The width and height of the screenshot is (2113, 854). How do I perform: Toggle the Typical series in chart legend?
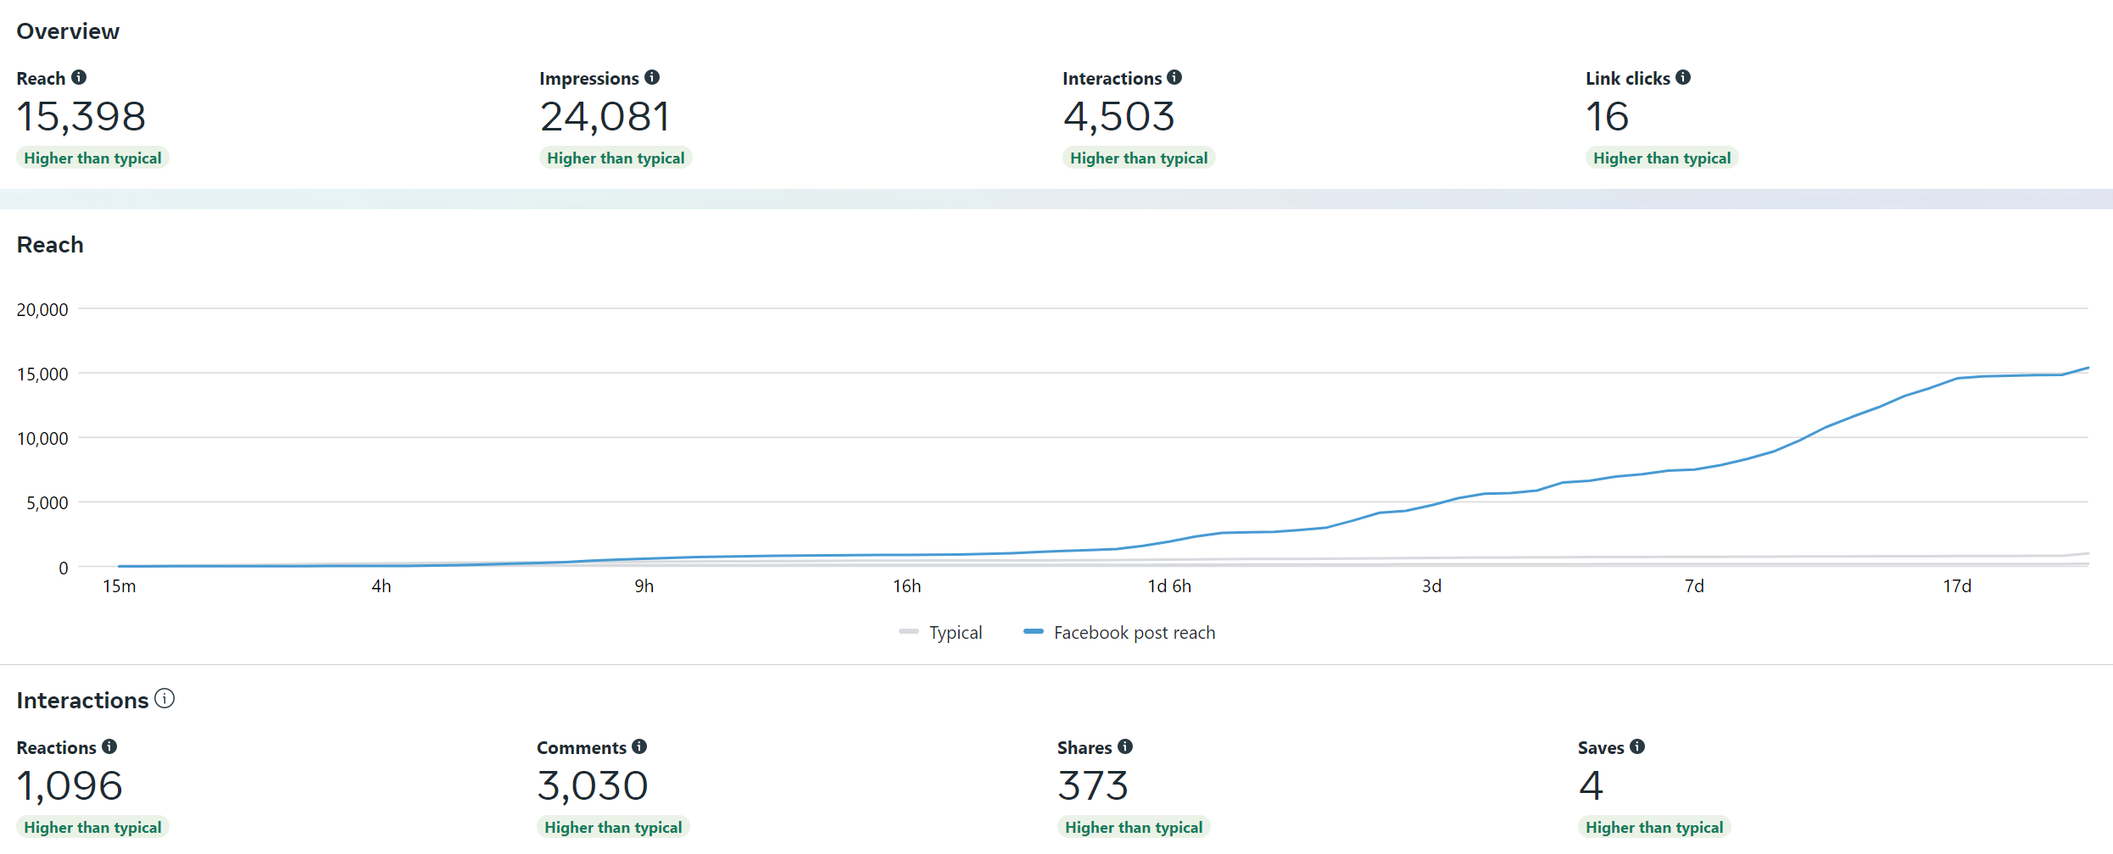[x=940, y=632]
